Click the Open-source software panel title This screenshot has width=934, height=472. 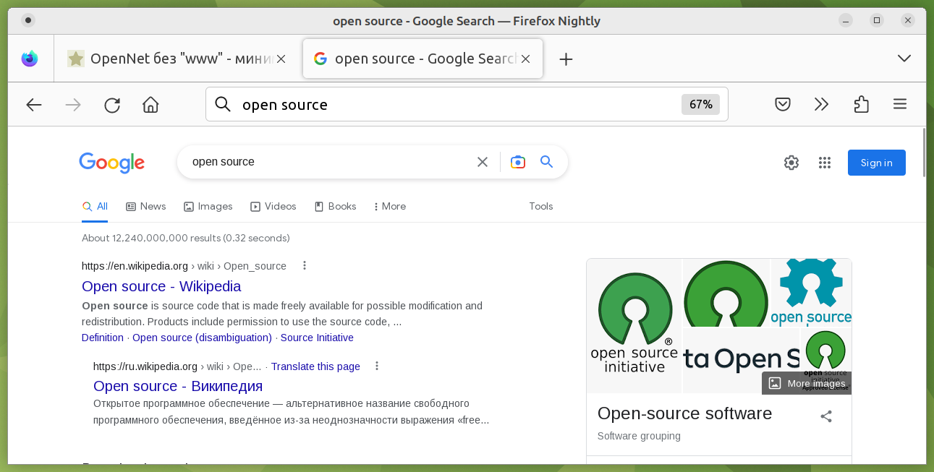tap(685, 413)
